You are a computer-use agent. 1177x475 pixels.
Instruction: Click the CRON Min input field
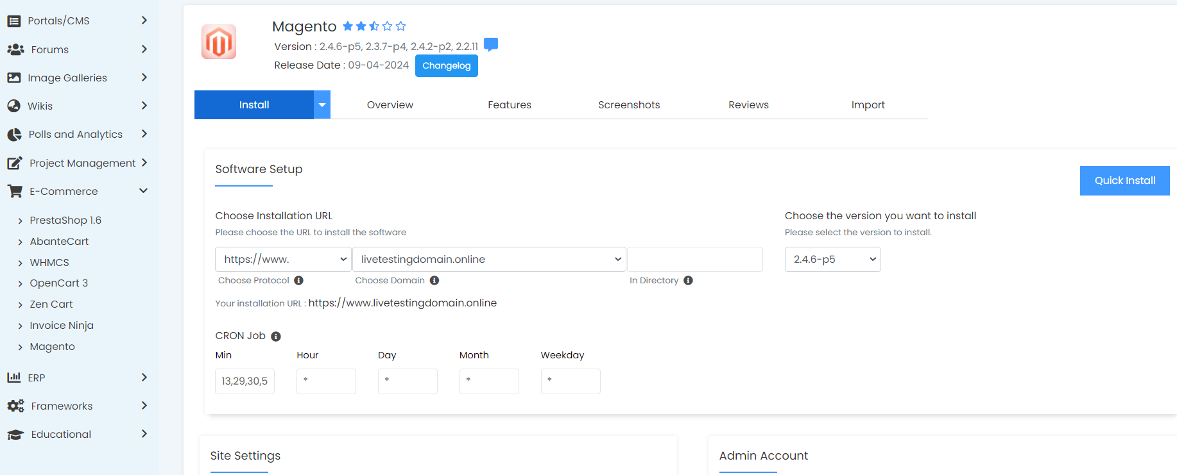pos(245,381)
